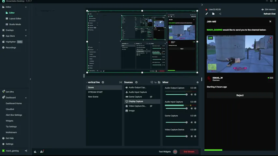Open scene transitions icon
This screenshot has height=156, width=278.
(x=121, y=82)
